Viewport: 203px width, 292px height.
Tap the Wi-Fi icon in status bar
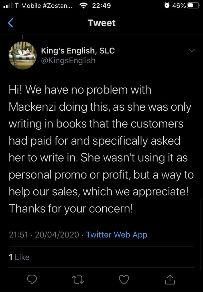tap(84, 5)
